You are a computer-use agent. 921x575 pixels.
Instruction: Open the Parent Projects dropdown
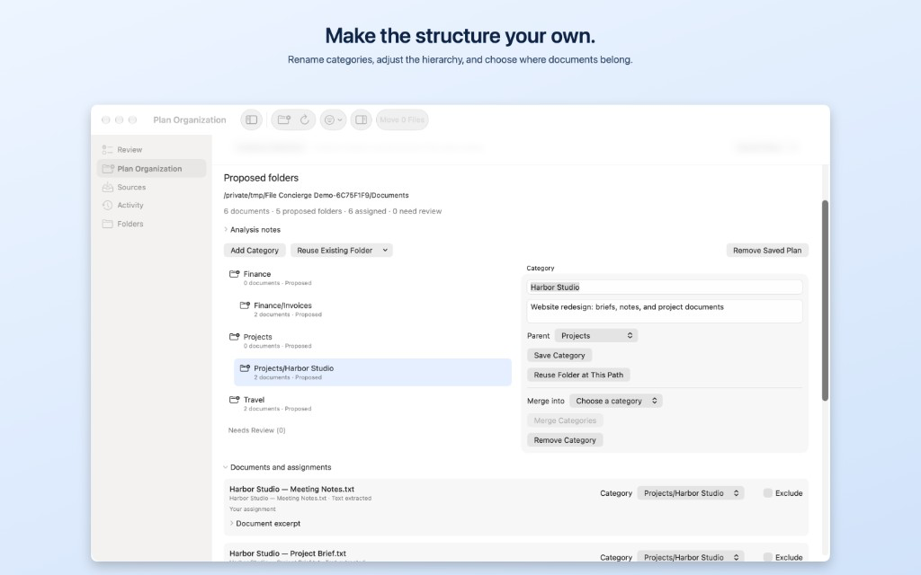click(596, 336)
